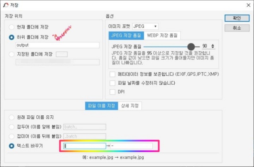Click the 취소 button
Image resolution: width=254 pixels, height=167 pixels.
237,28
